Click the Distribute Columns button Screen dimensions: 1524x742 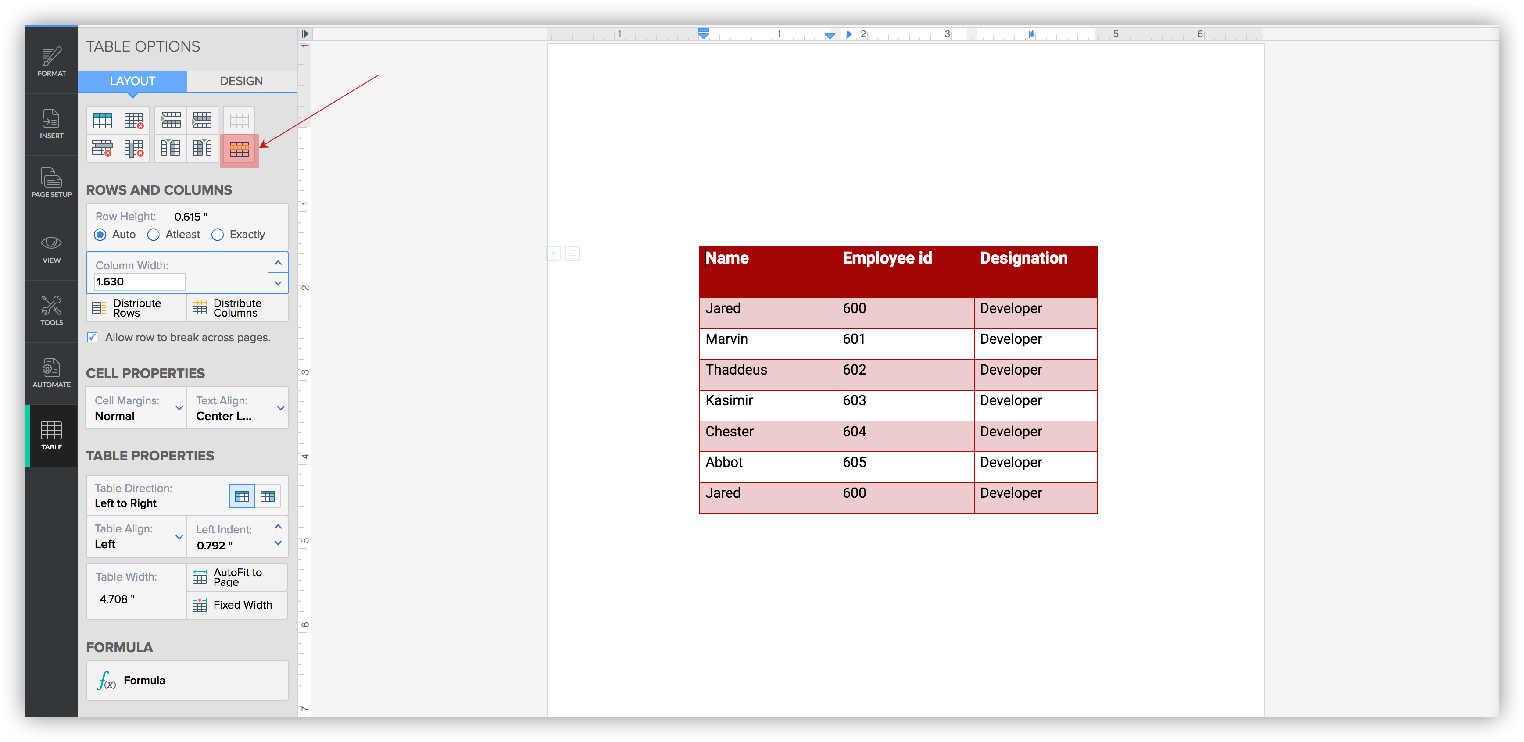[236, 308]
